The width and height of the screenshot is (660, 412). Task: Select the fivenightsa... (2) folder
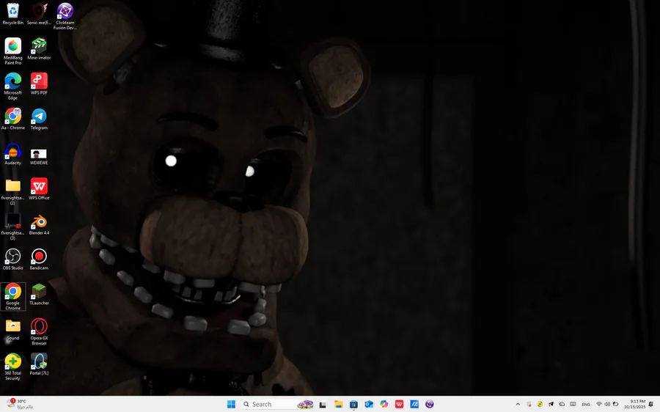[12, 191]
